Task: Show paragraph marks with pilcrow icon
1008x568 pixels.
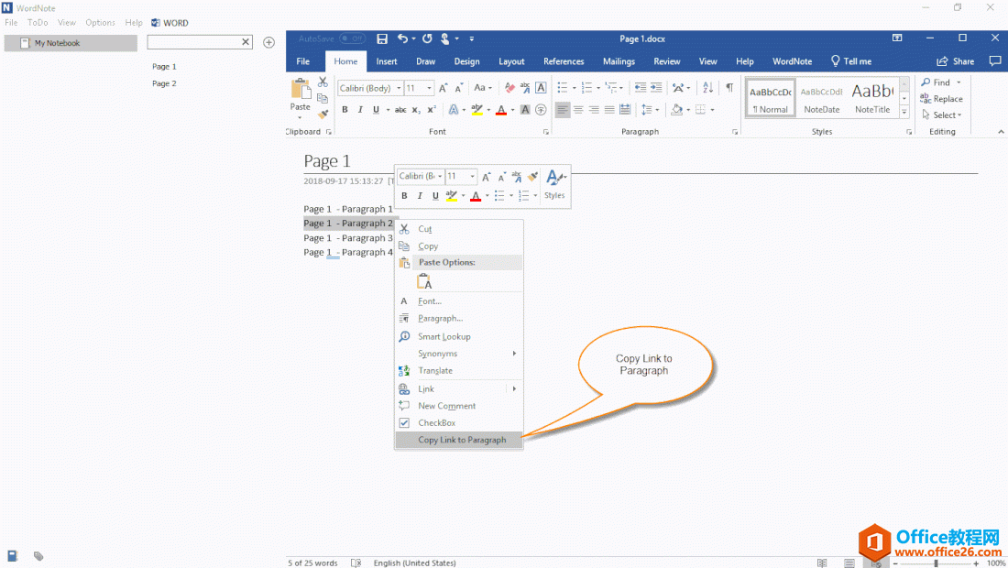Action: 729,88
